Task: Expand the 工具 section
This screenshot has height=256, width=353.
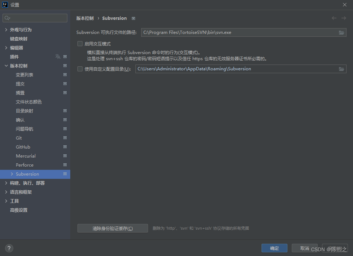Action: point(6,201)
